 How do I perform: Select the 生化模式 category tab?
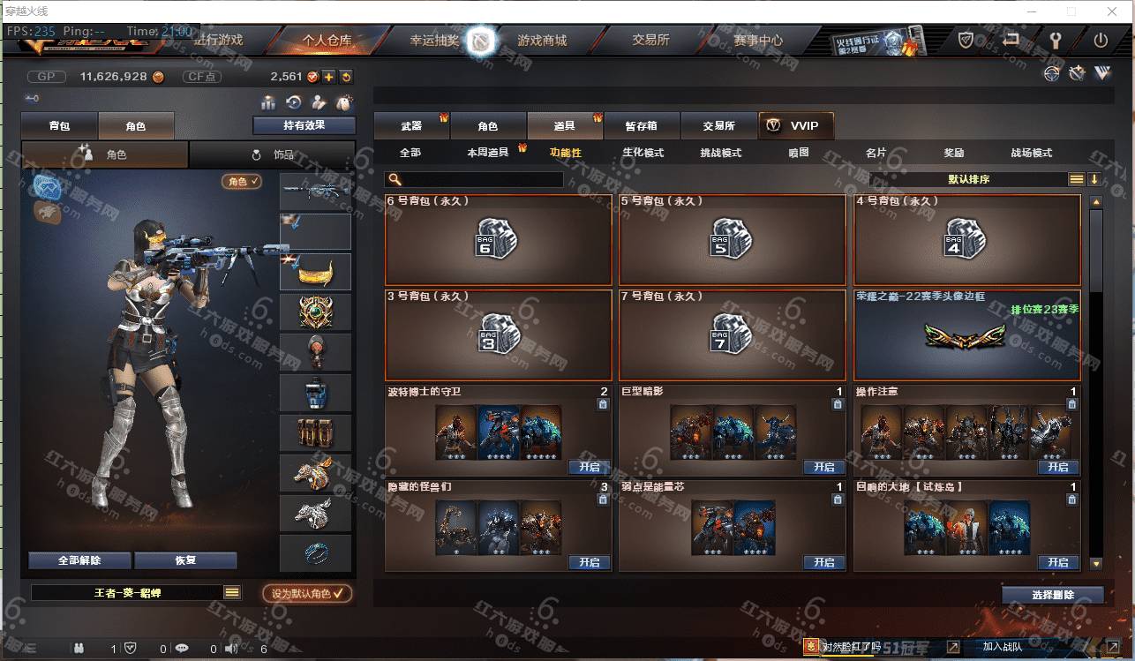[x=643, y=153]
